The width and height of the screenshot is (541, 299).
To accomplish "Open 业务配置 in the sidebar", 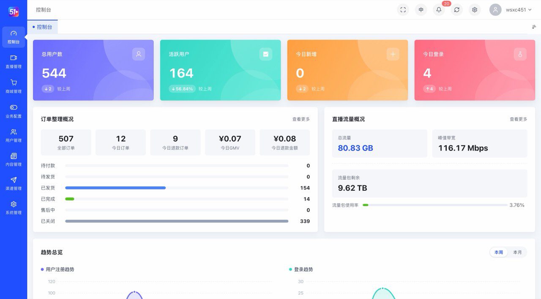I will (14, 111).
